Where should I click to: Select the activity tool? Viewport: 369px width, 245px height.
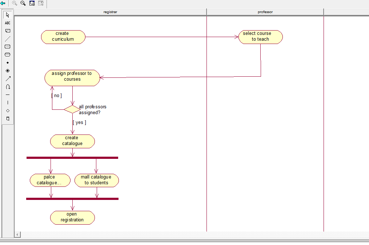pos(8,55)
